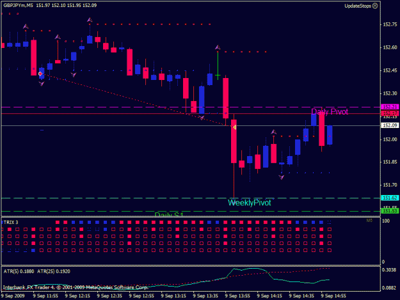Click the Interbank FX Trader 4 copyright text
Viewport: 400px width, 300px height.
76,287
